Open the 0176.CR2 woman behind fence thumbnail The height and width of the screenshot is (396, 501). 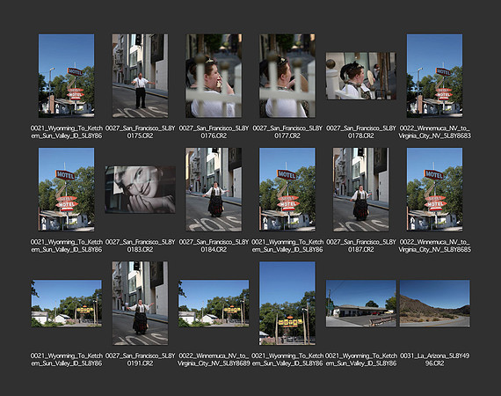[x=214, y=76]
